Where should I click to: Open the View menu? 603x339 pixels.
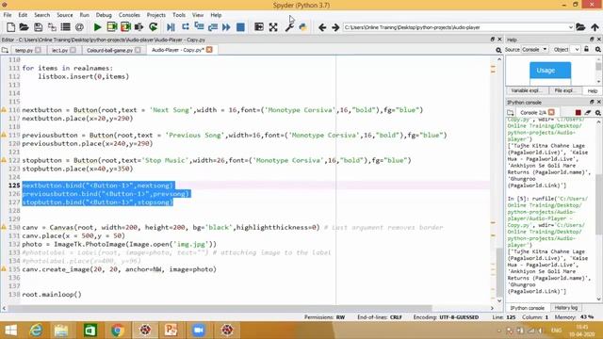coord(198,15)
